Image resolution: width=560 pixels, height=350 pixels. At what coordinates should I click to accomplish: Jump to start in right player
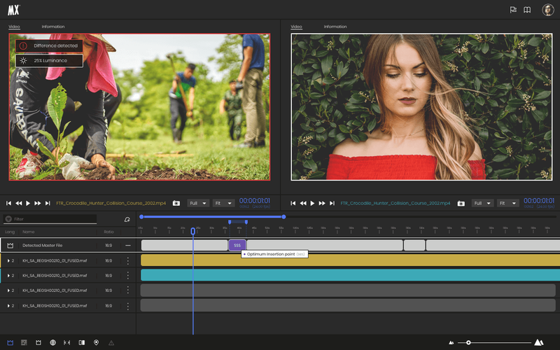click(x=293, y=203)
